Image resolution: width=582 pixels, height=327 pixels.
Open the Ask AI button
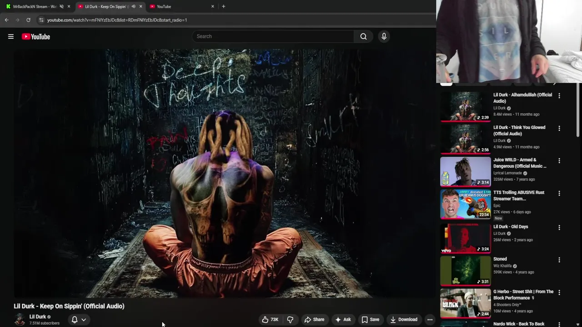pos(343,320)
